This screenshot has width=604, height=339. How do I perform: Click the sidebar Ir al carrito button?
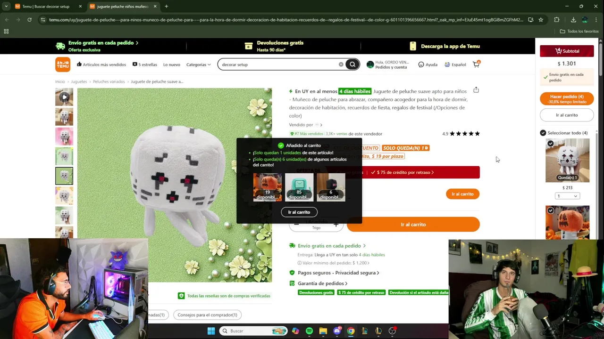567,115
